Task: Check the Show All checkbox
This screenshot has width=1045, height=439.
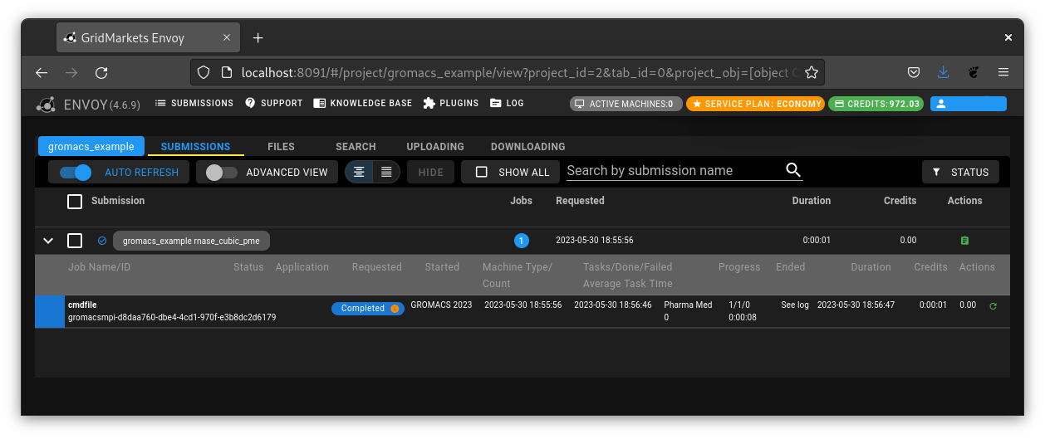Action: point(482,172)
